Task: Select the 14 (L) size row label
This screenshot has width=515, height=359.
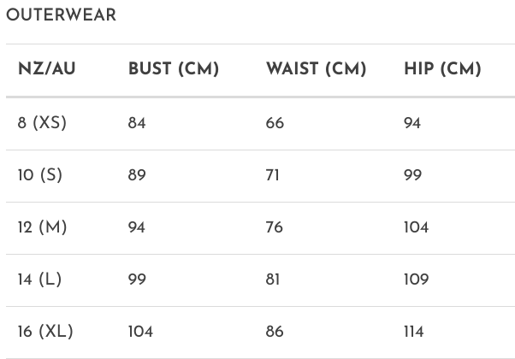Action: click(x=39, y=280)
